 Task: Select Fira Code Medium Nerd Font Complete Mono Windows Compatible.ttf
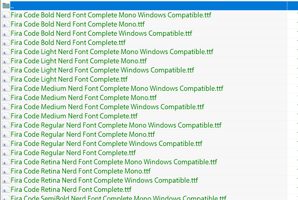coord(117,89)
